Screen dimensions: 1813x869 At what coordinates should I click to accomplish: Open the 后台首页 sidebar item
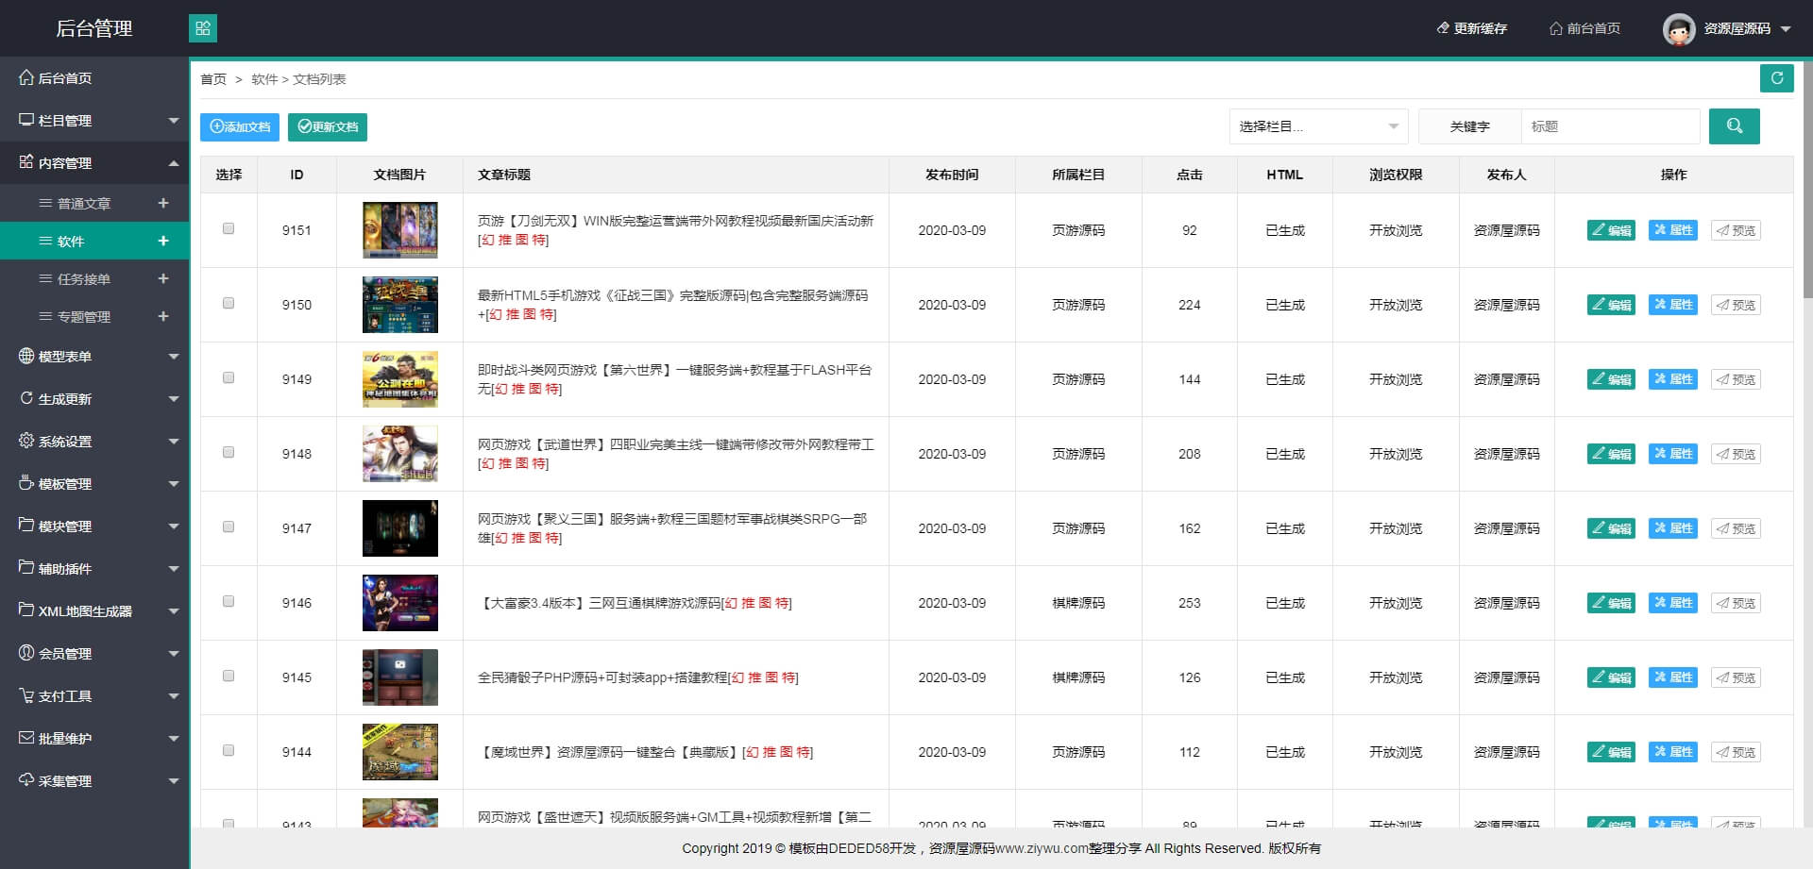coord(94,78)
